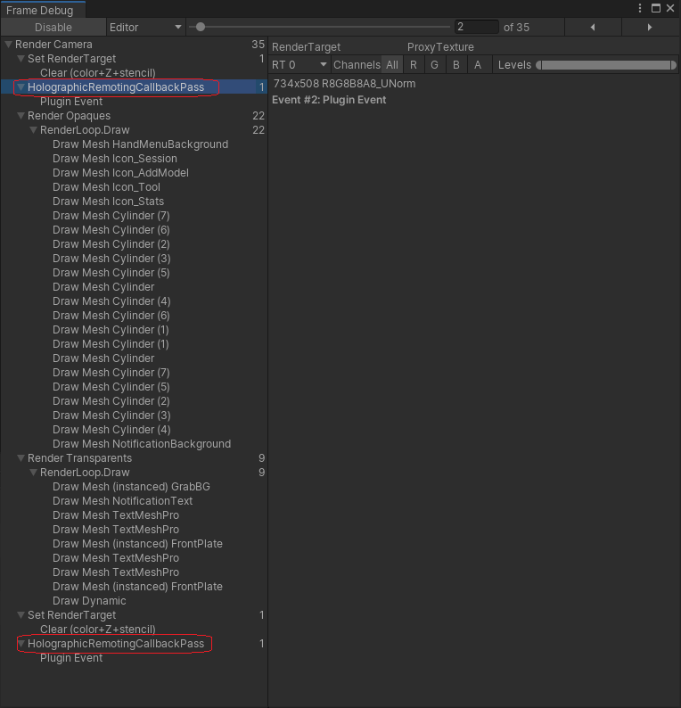
Task: Click the 734x508 R8G8B8A8_UNorm text
Action: click(x=344, y=84)
